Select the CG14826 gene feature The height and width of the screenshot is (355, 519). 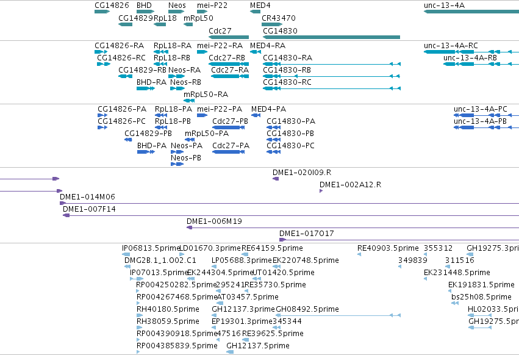click(x=102, y=12)
